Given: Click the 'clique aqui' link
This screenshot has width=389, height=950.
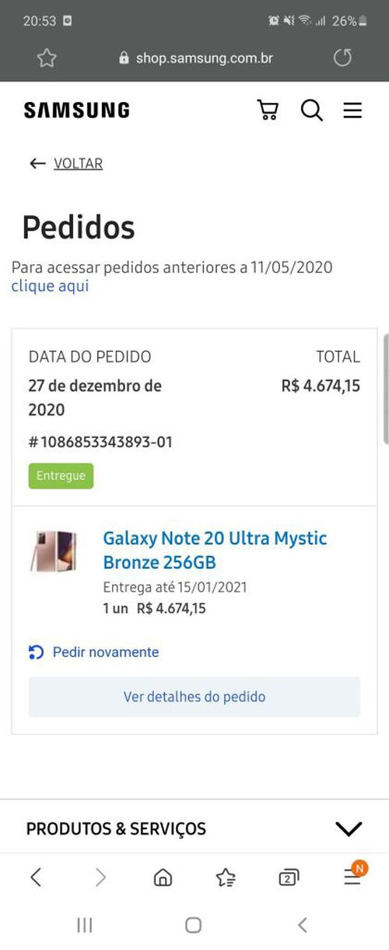Looking at the screenshot, I should 50,286.
